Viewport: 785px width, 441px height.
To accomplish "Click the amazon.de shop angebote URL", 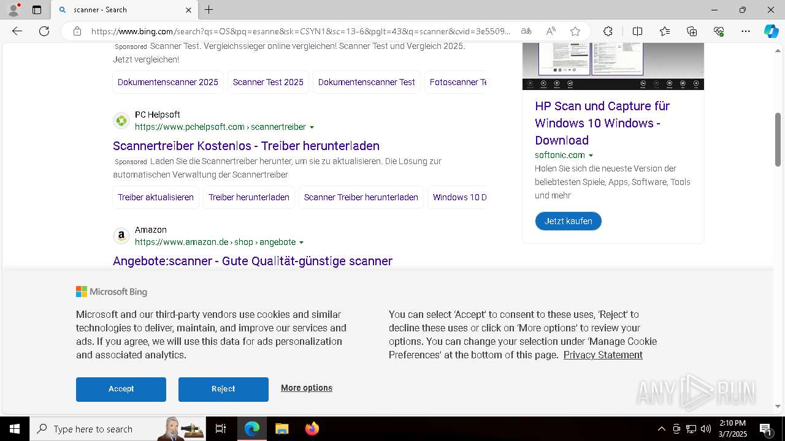I will click(x=215, y=243).
